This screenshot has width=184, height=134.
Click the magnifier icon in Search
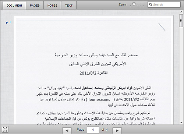pos(151,4)
